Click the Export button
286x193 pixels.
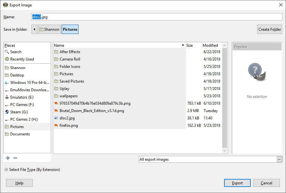[x=237, y=183]
